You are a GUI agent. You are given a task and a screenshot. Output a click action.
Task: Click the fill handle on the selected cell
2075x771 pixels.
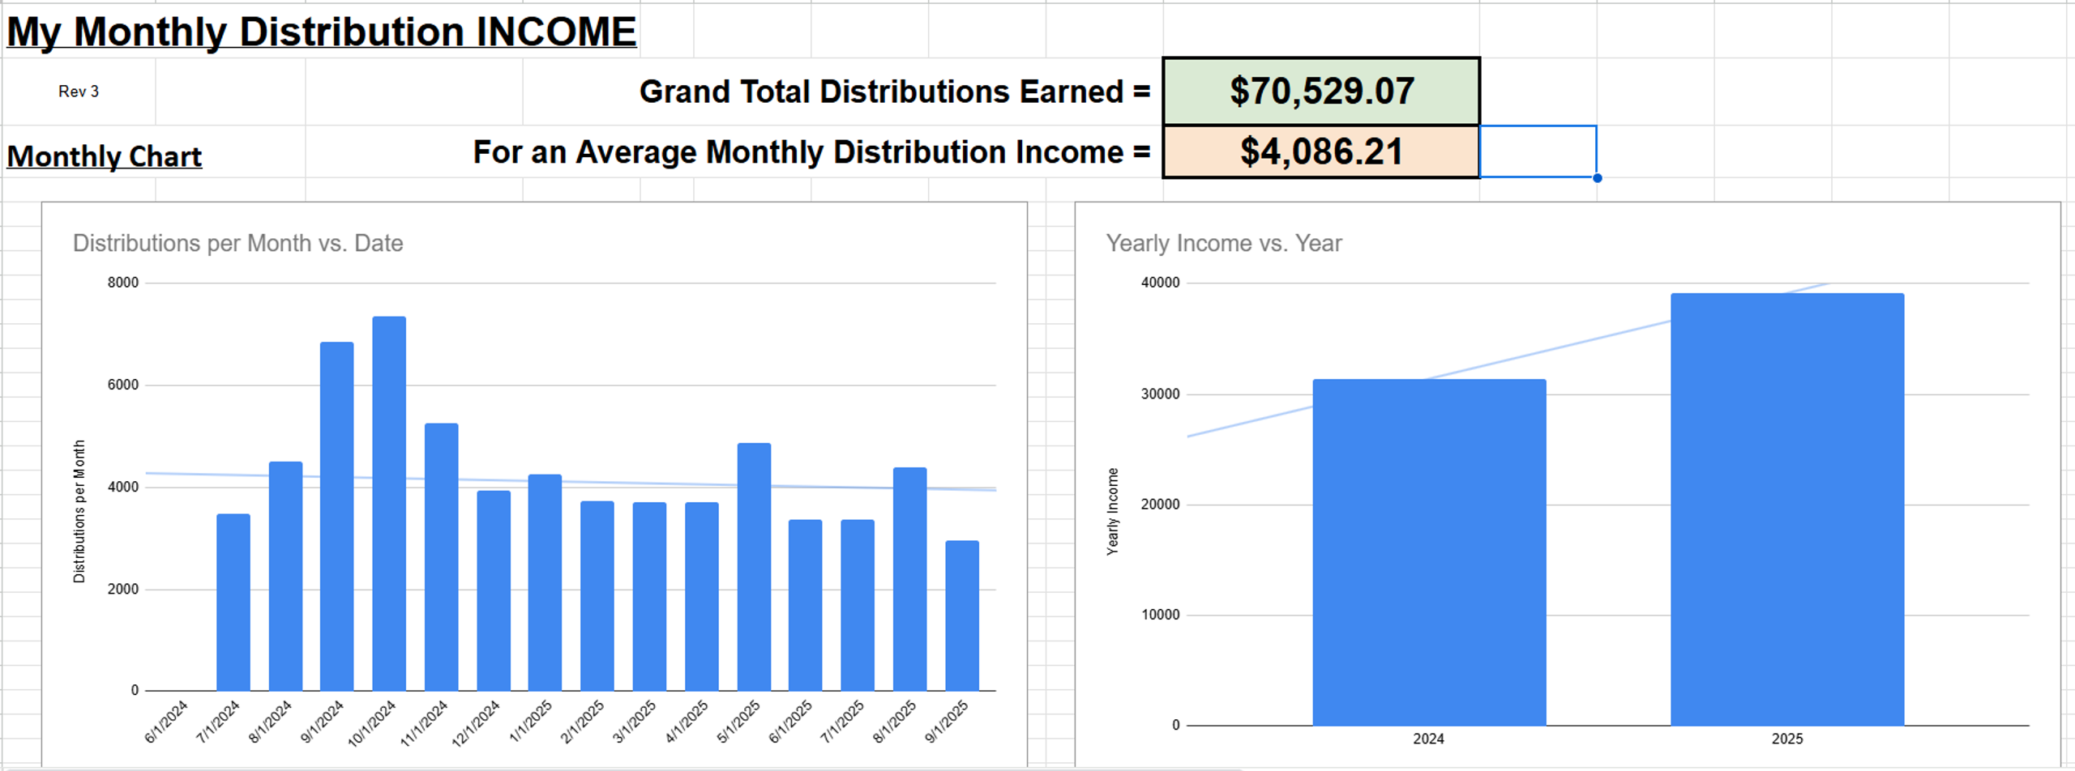1597,178
